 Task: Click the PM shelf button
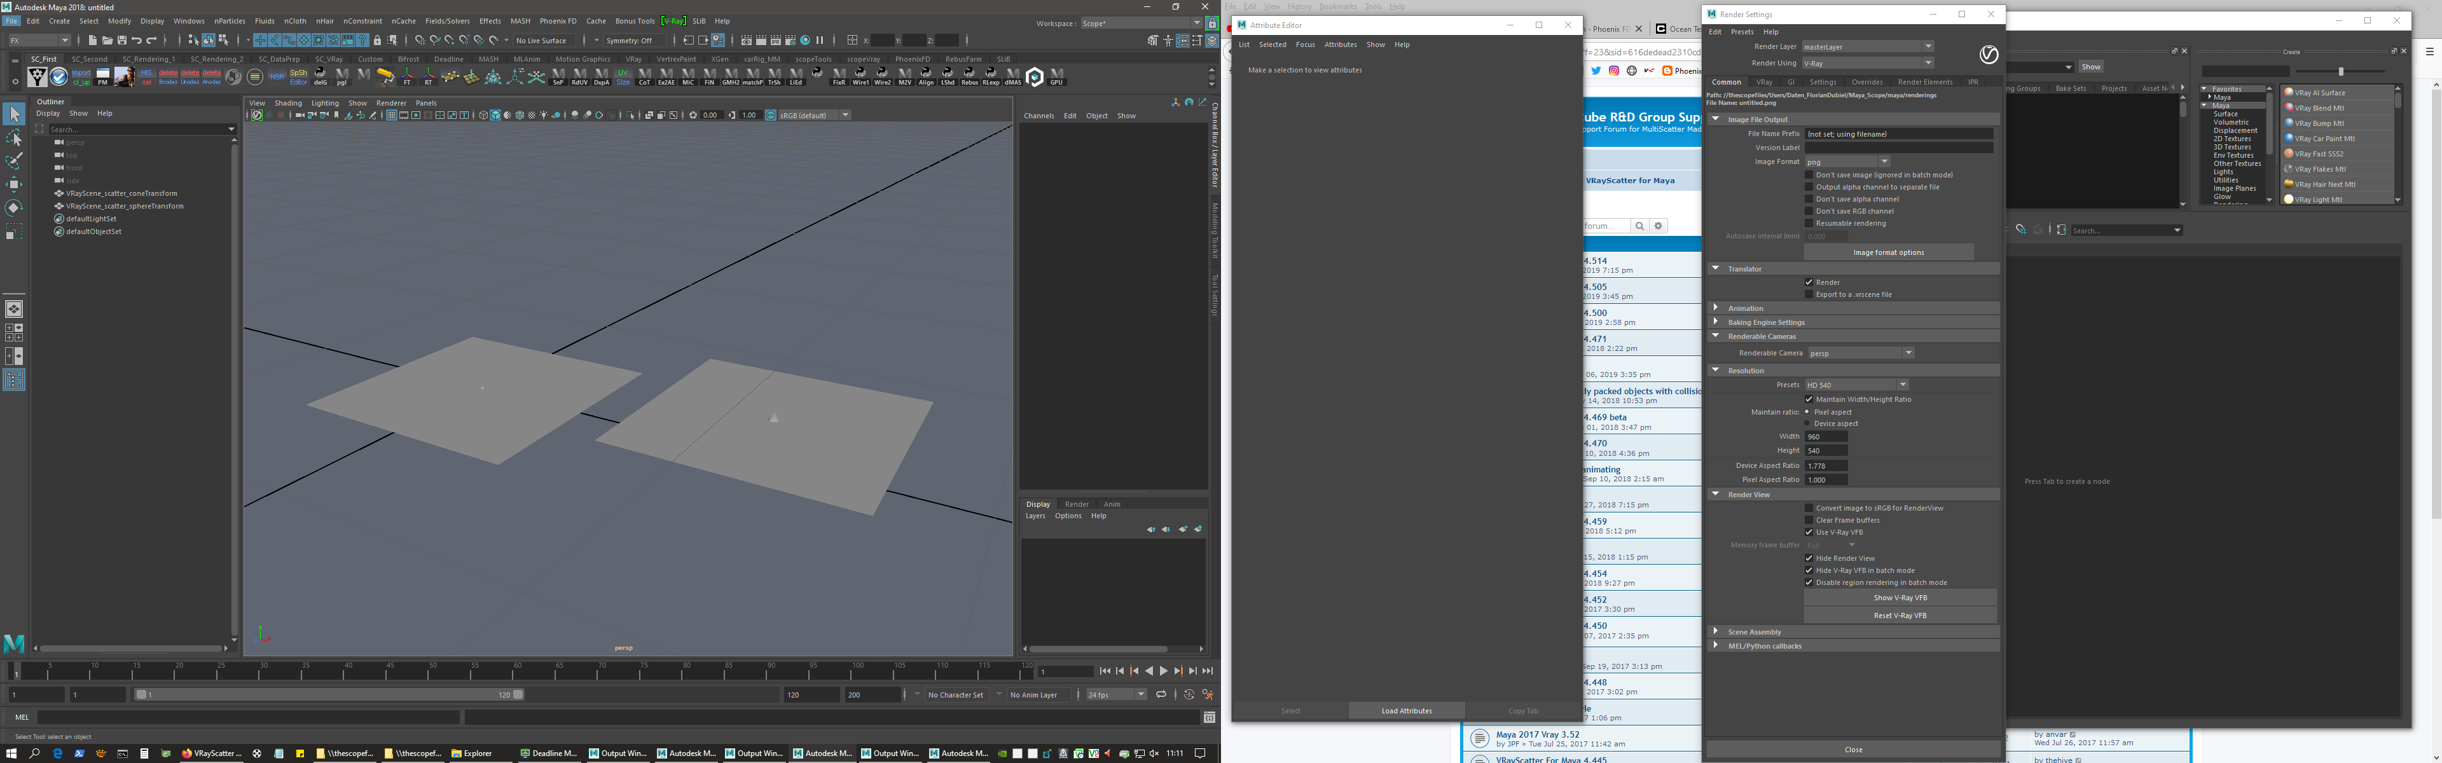[x=102, y=77]
